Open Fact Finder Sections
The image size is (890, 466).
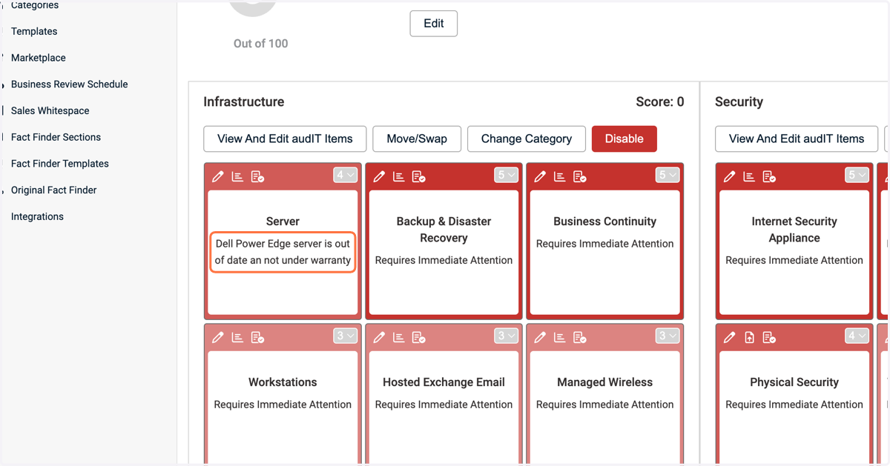[x=56, y=137]
